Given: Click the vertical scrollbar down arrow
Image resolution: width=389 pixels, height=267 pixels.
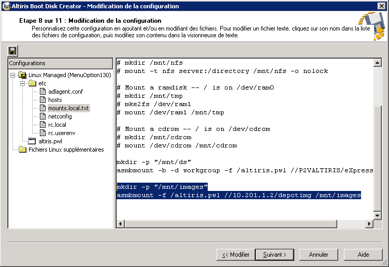Looking at the screenshot, I should click(377, 215).
